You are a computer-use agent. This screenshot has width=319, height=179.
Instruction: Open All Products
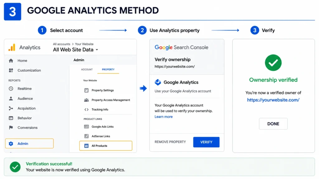tap(106, 146)
